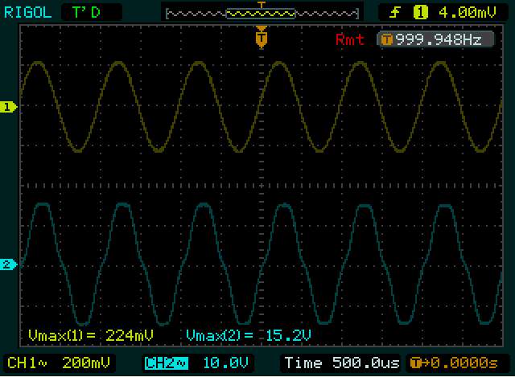Click the 999.948Hz frequency counter readout
The image size is (515, 377).
pos(439,39)
